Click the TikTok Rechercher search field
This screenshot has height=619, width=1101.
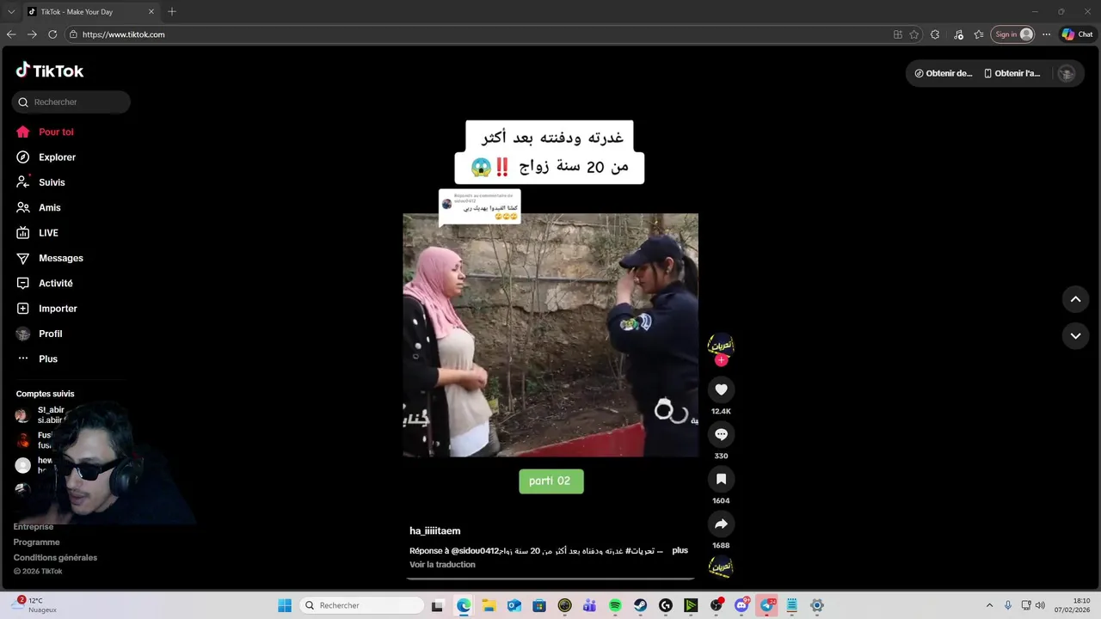(x=71, y=101)
